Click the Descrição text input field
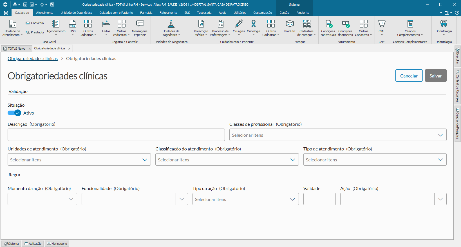The image size is (461, 247). (x=116, y=135)
